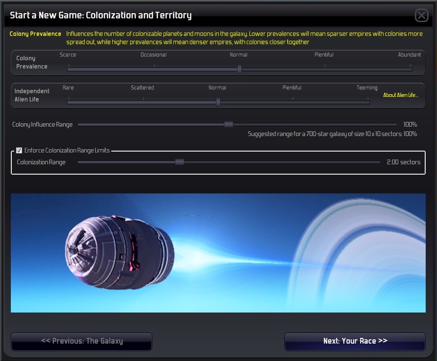The height and width of the screenshot is (361, 437).
Task: Click the Normal label under Colony Prevalence
Action: pos(239,55)
